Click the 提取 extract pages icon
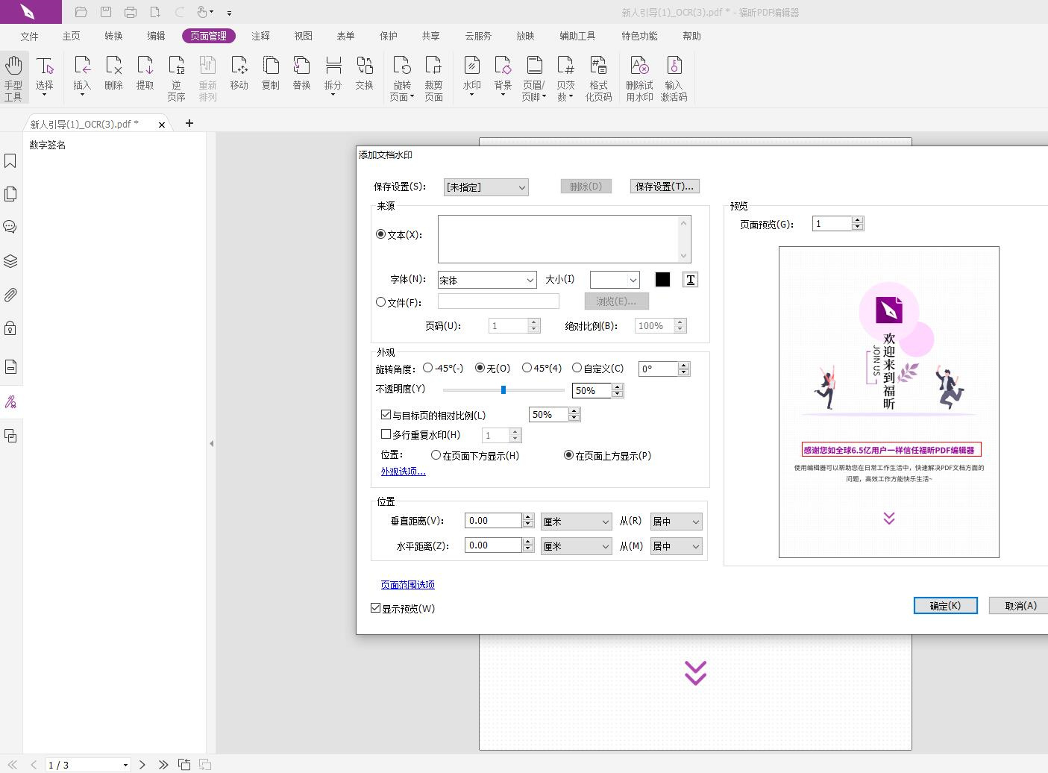Screen dimensions: 1048x773 145,75
